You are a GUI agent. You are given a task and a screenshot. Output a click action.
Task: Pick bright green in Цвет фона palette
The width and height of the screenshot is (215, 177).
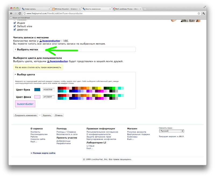[114, 96]
